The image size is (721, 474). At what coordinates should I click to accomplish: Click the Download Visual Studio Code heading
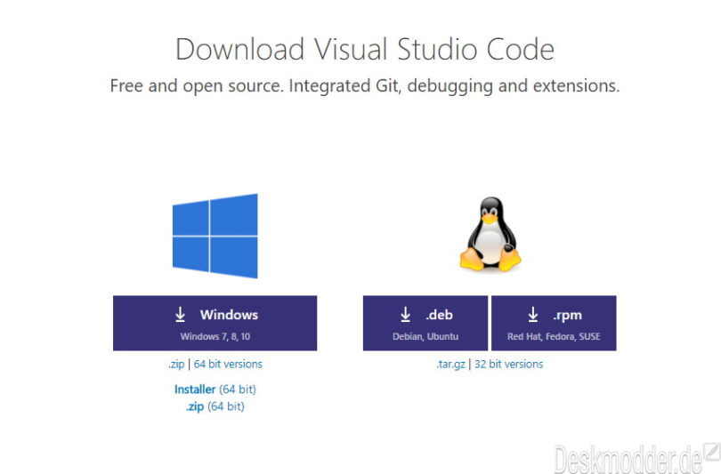[x=364, y=48]
